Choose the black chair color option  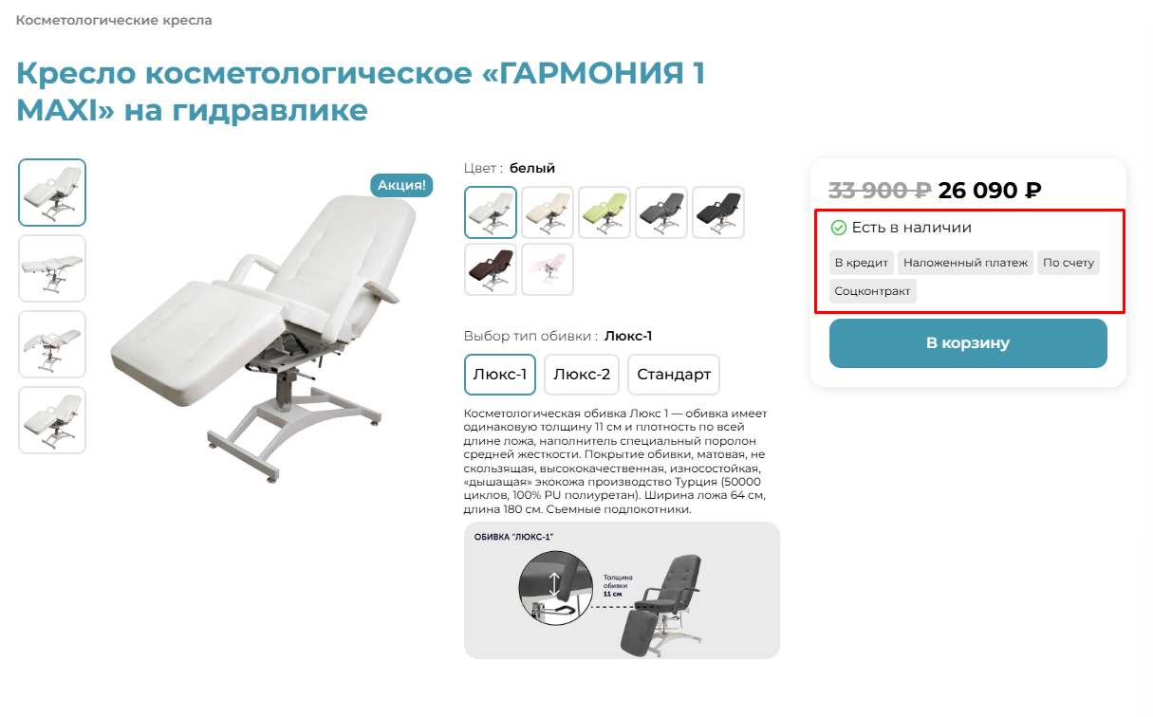pyautogui.click(x=718, y=212)
